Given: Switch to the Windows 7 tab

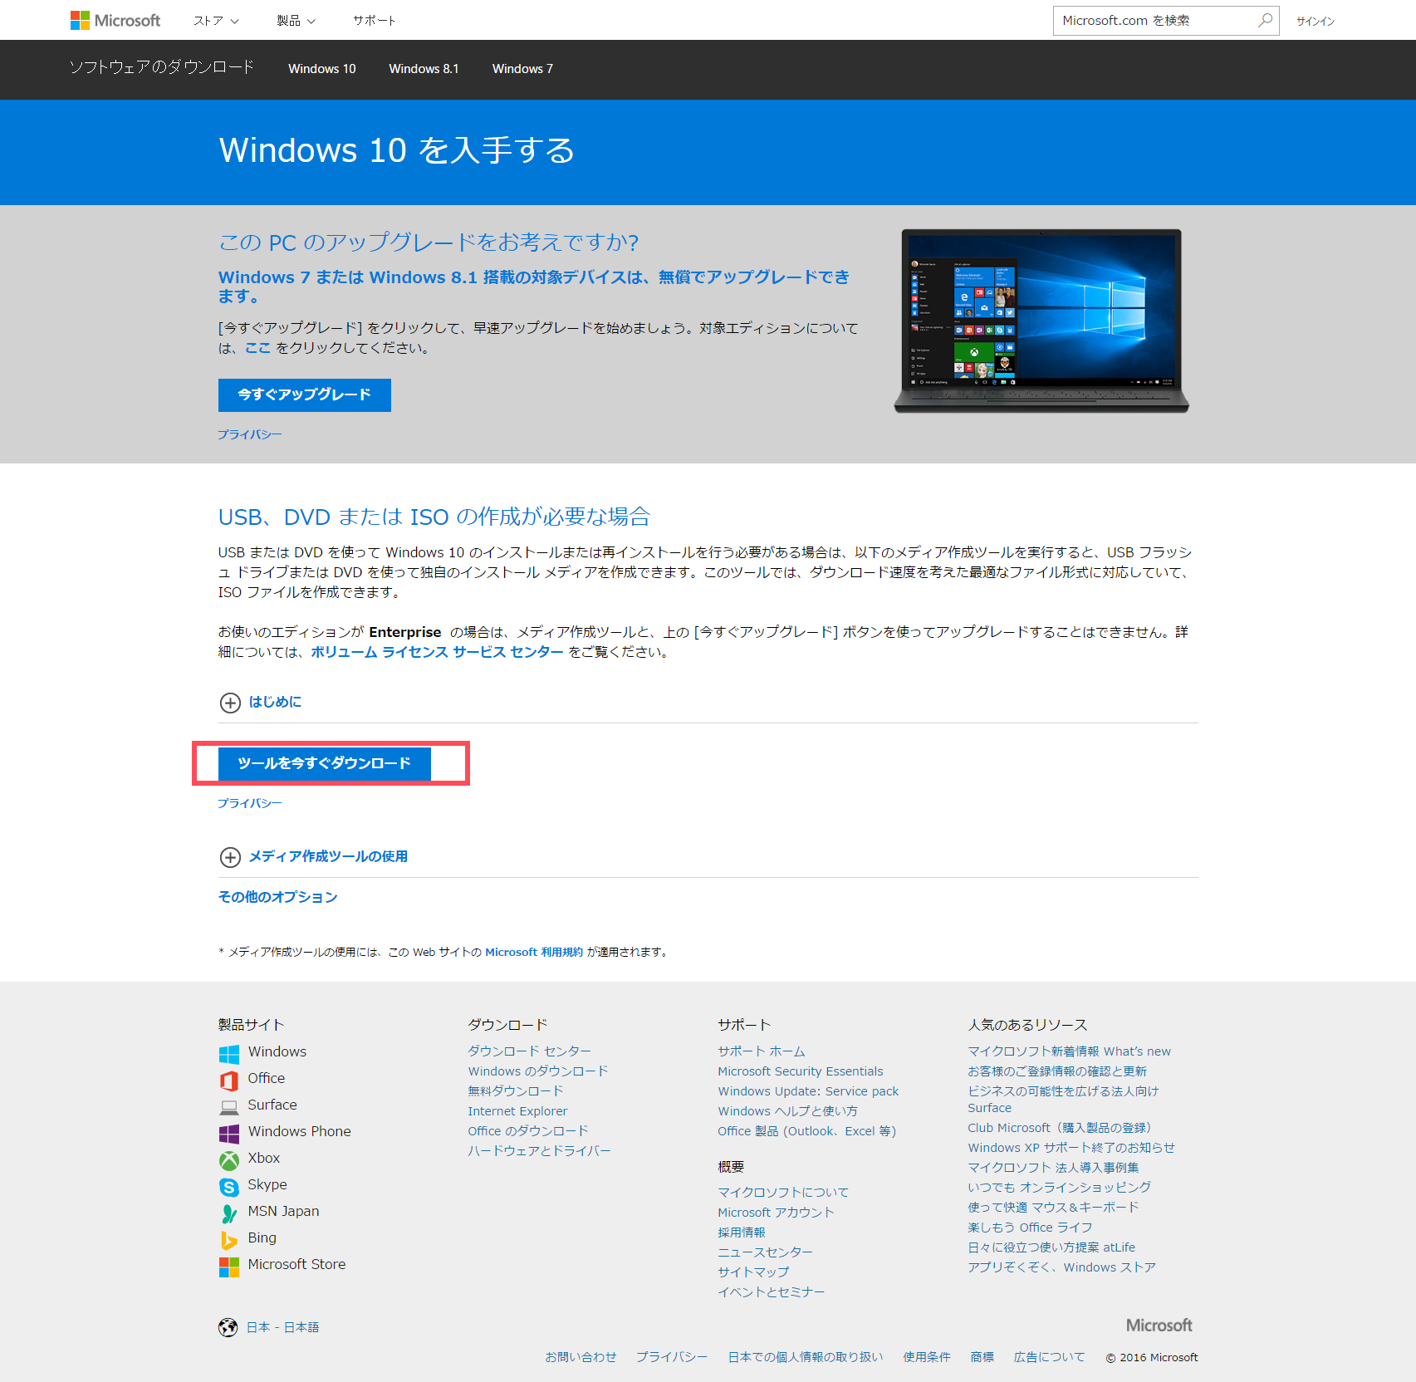Looking at the screenshot, I should click(x=522, y=69).
